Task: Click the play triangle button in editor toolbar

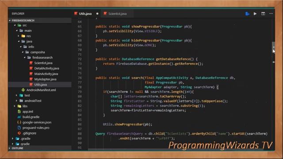Action: (x=255, y=14)
